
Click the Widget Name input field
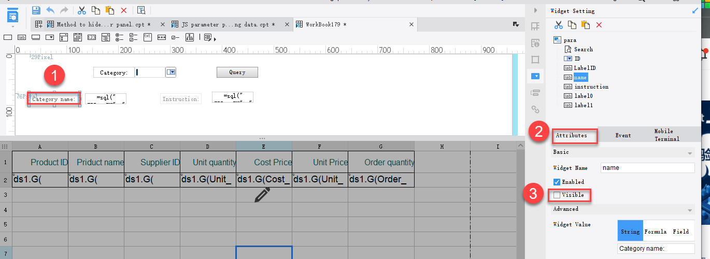[647, 168]
